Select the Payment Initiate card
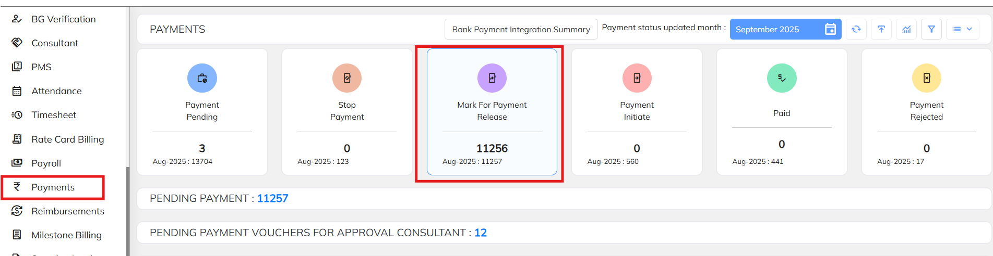Image resolution: width=993 pixels, height=256 pixels. pyautogui.click(x=637, y=111)
